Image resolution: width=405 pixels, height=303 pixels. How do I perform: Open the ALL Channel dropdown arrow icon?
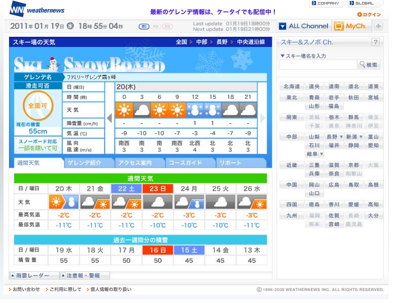(282, 26)
